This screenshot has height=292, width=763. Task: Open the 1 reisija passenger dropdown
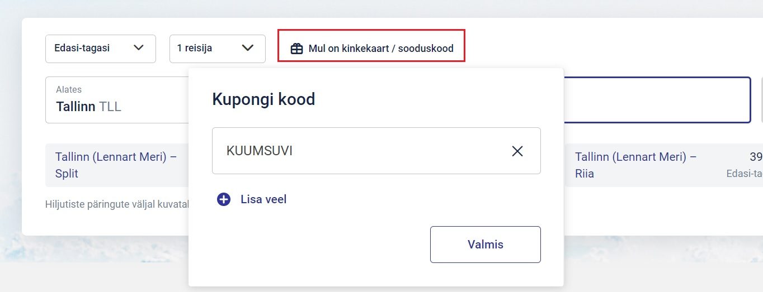click(x=218, y=49)
